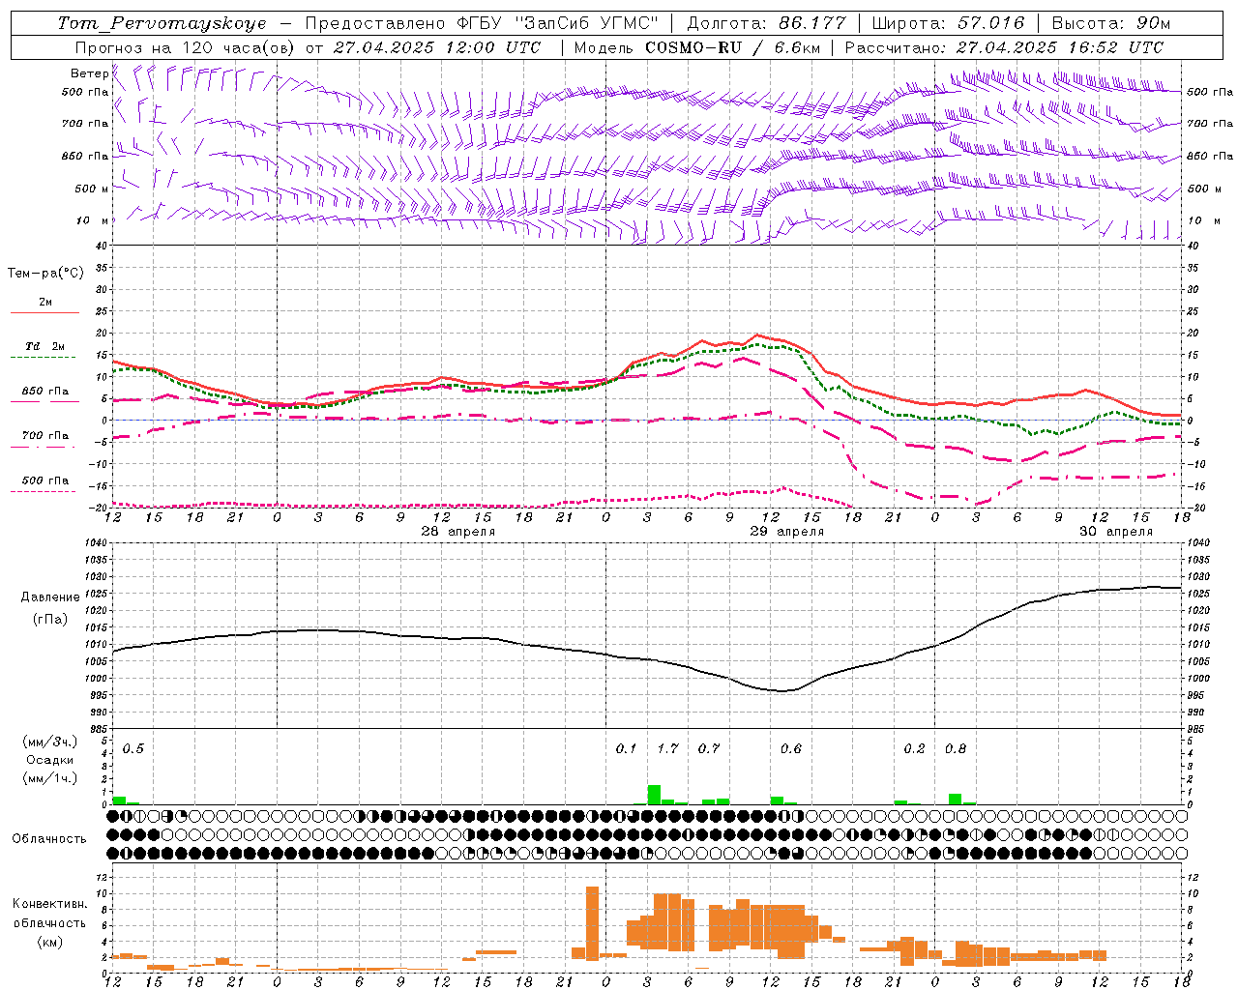Screen dimensions: 1238x990
Task: Click the "0.6" precipitation total value
Action: click(x=791, y=749)
